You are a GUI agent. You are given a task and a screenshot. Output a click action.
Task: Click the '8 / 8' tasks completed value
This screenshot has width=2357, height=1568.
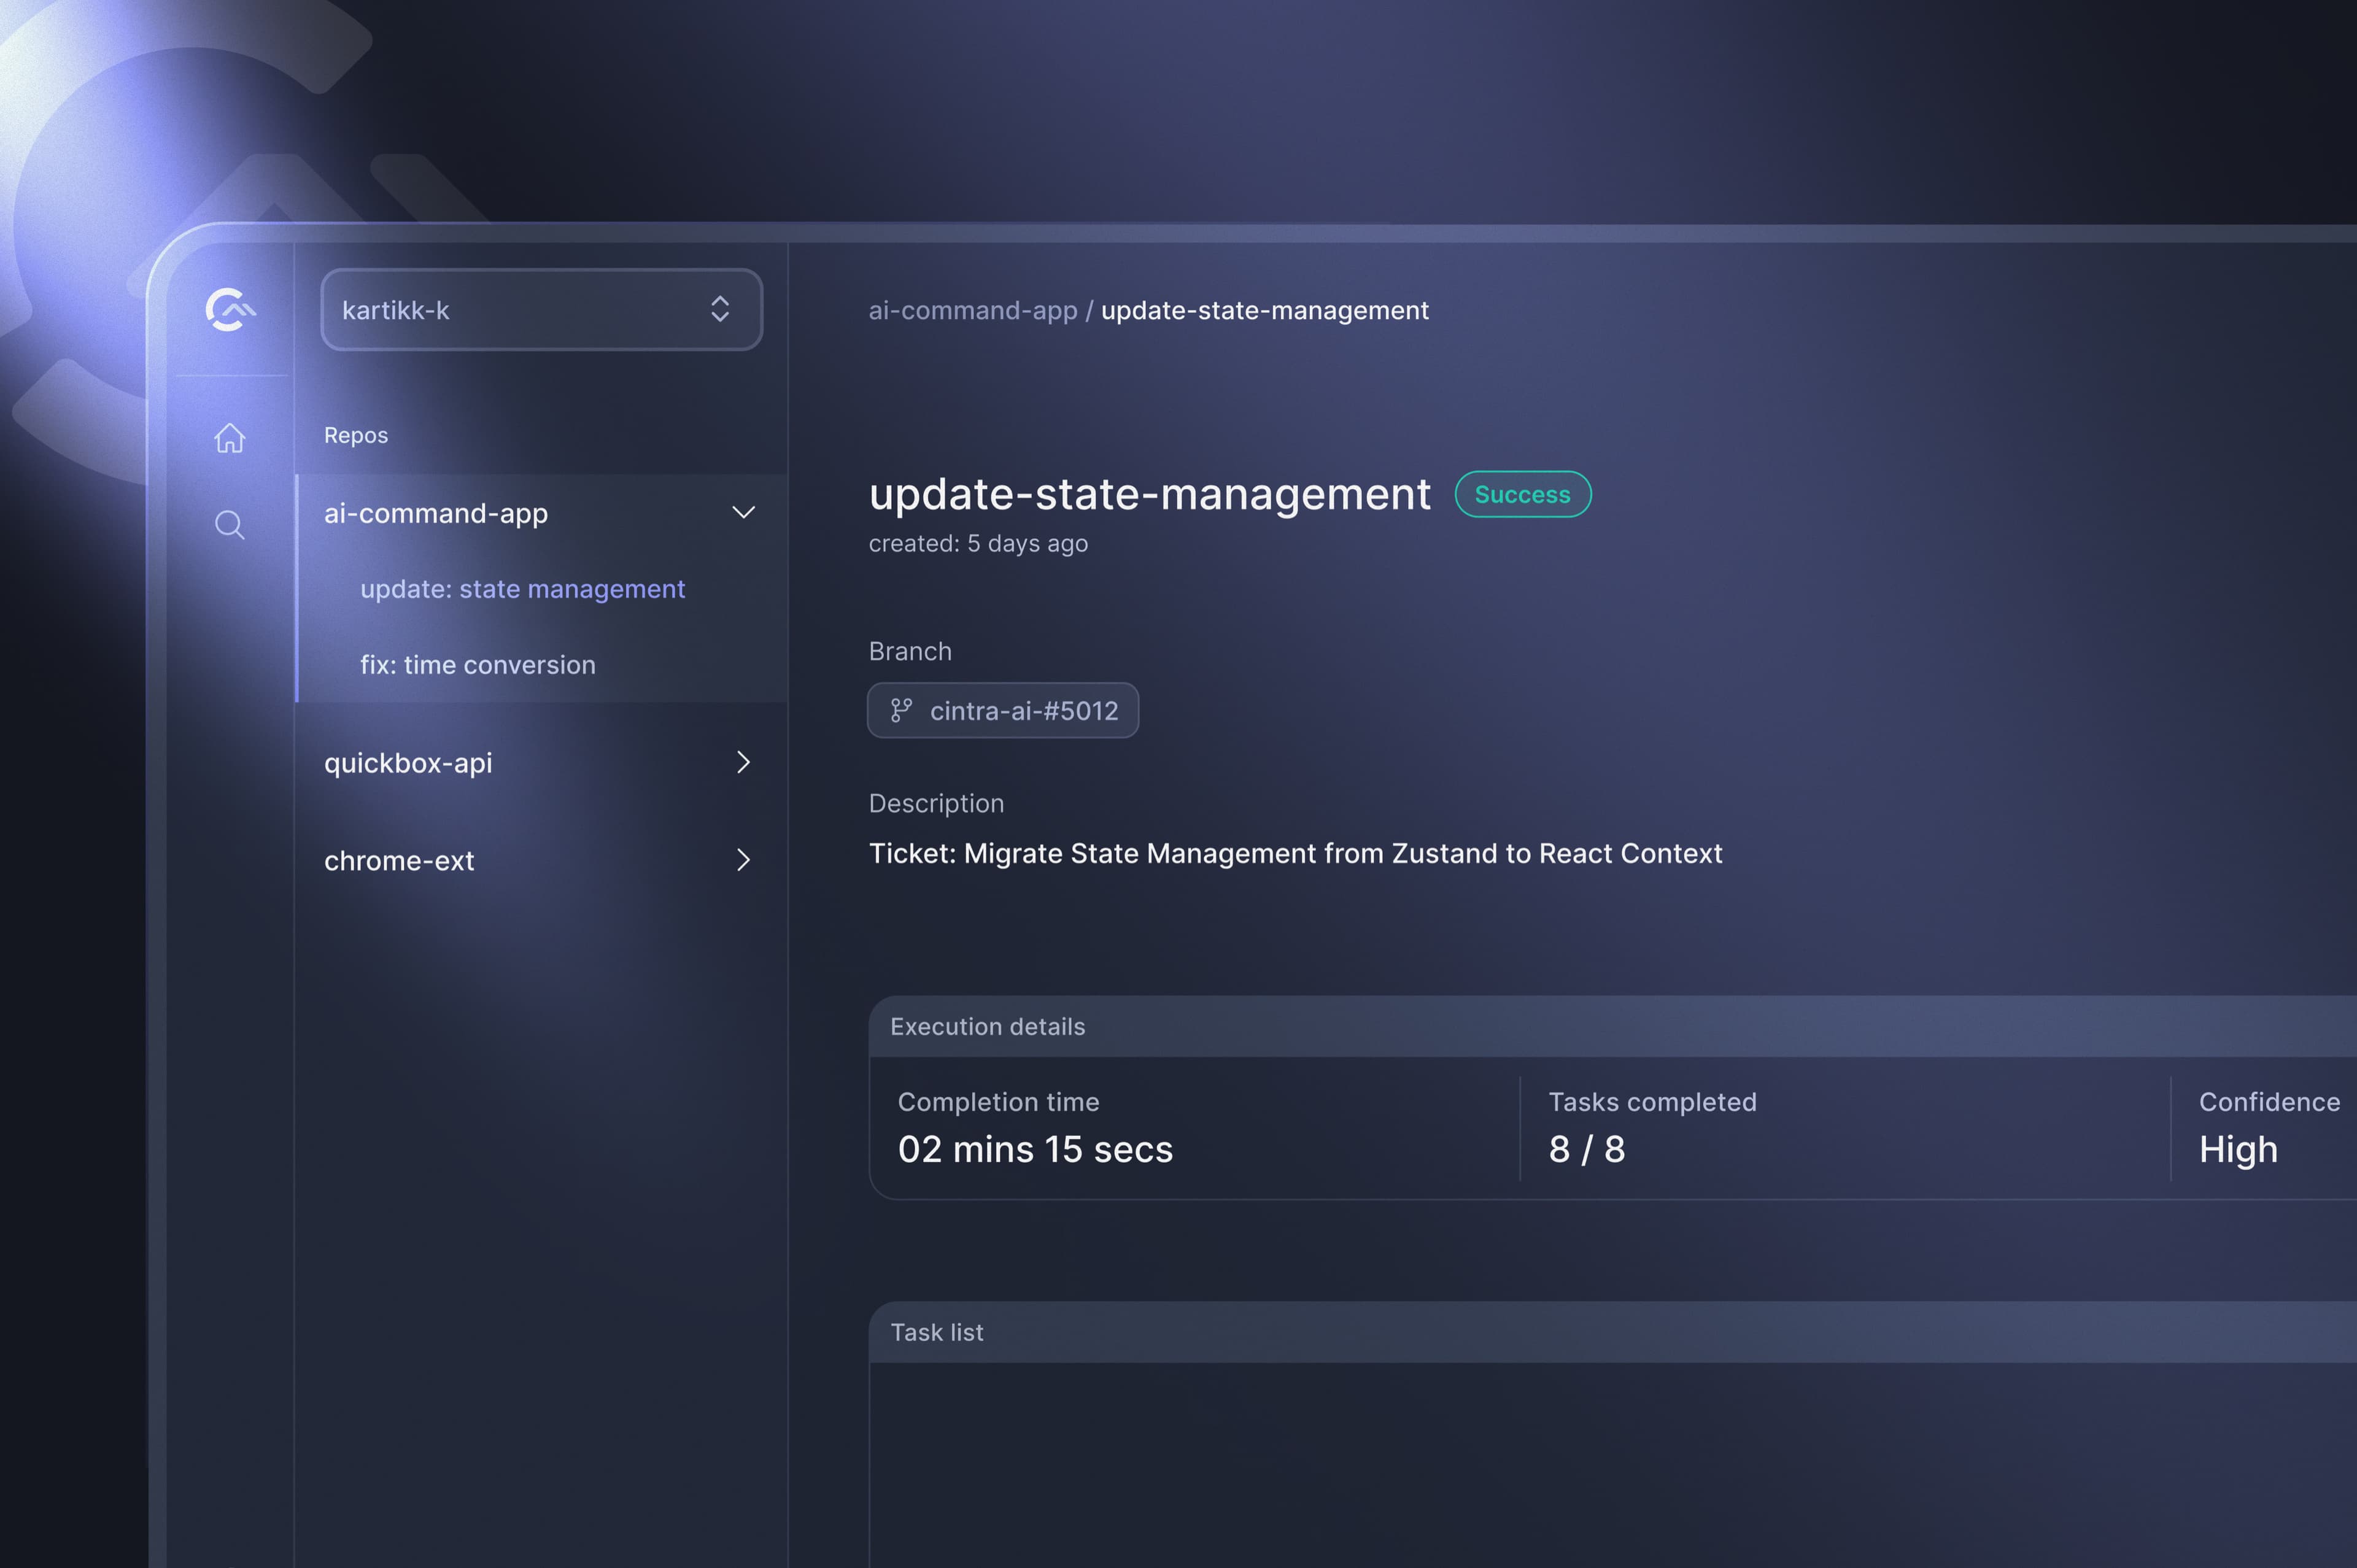[x=1586, y=1149]
